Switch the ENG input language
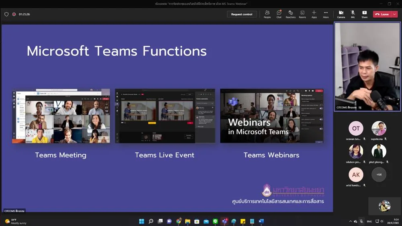This screenshot has width=402, height=226. tap(369, 222)
